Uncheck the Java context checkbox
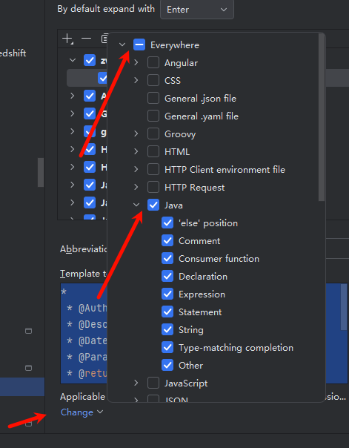 [x=153, y=205]
